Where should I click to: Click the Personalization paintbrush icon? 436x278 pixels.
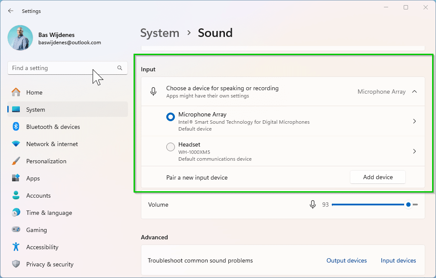point(16,161)
